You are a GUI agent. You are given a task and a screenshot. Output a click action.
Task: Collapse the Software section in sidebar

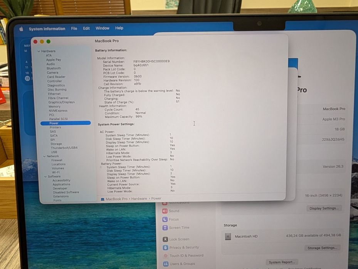point(45,177)
